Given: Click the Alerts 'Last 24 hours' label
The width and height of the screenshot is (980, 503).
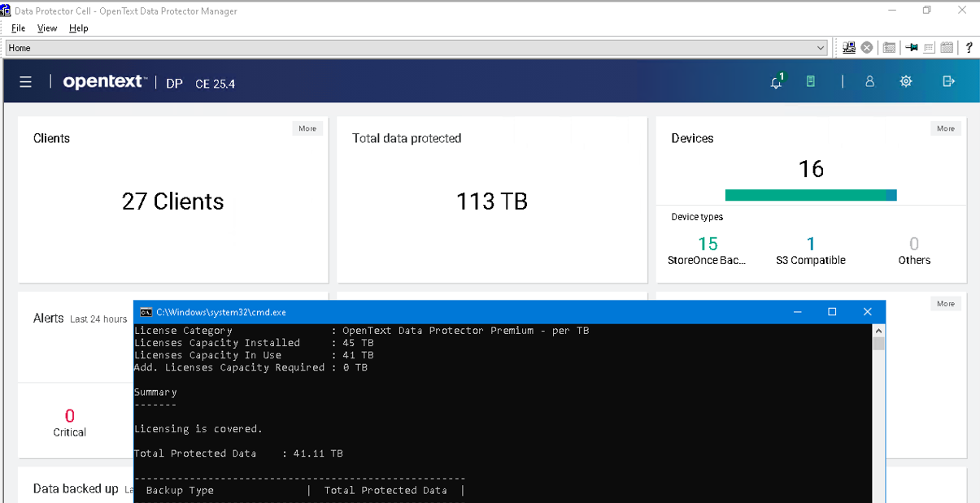Looking at the screenshot, I should pos(98,319).
